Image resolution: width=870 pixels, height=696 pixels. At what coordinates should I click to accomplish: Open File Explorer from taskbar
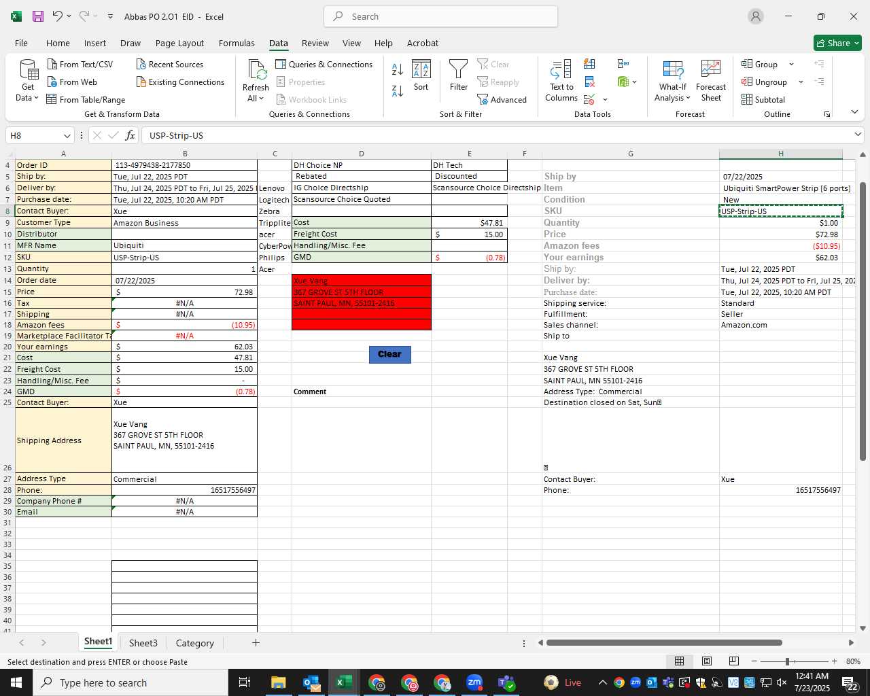279,682
